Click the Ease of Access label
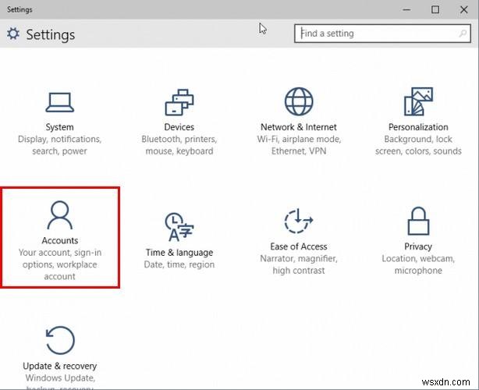The image size is (479, 390). point(299,246)
